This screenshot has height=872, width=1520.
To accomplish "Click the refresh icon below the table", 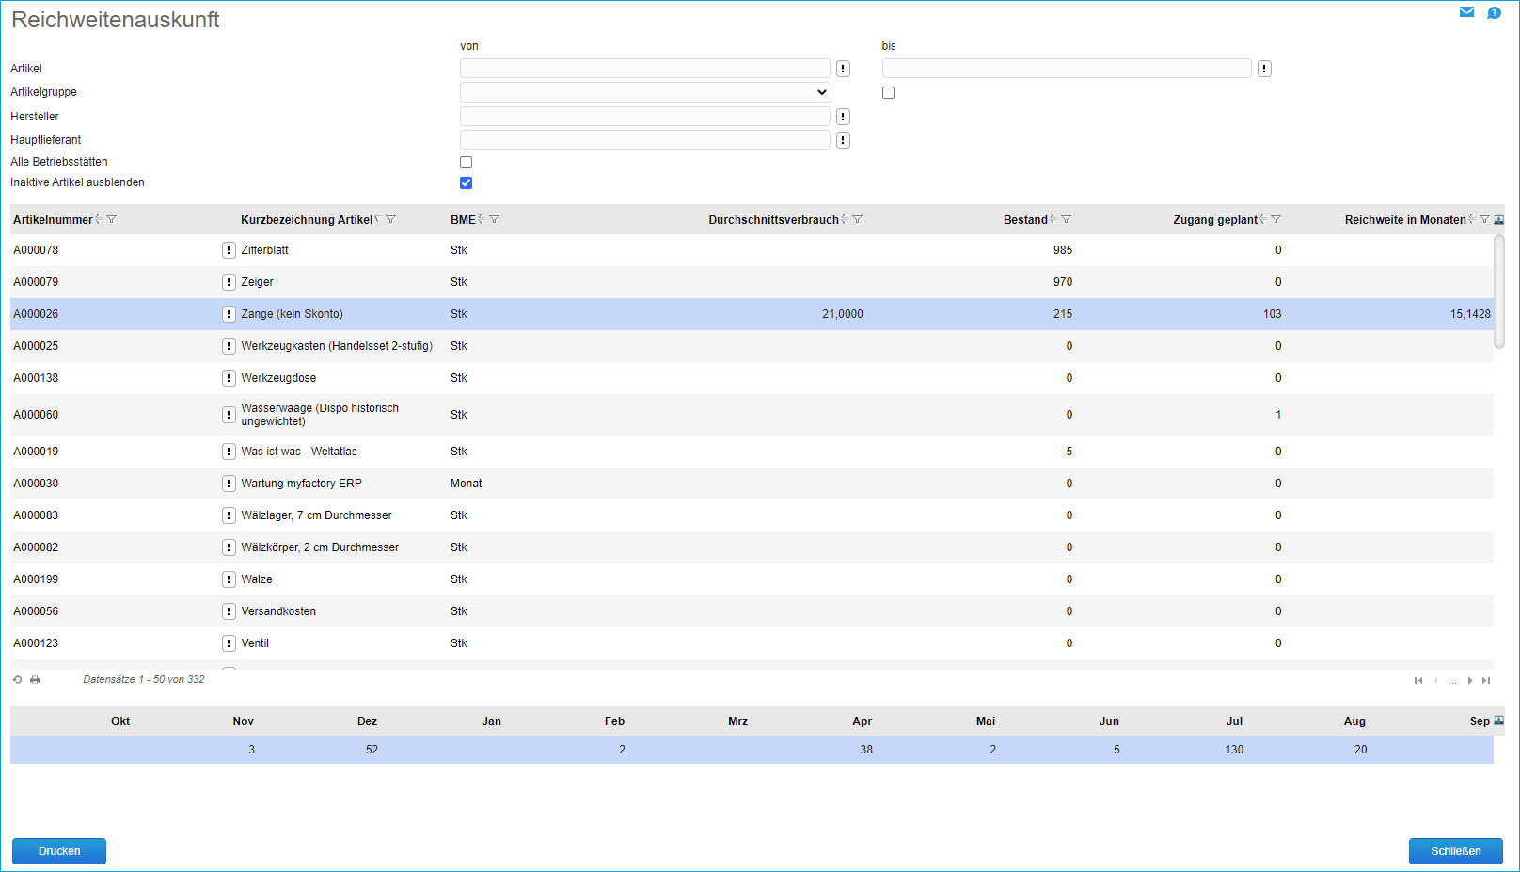I will click(x=17, y=680).
